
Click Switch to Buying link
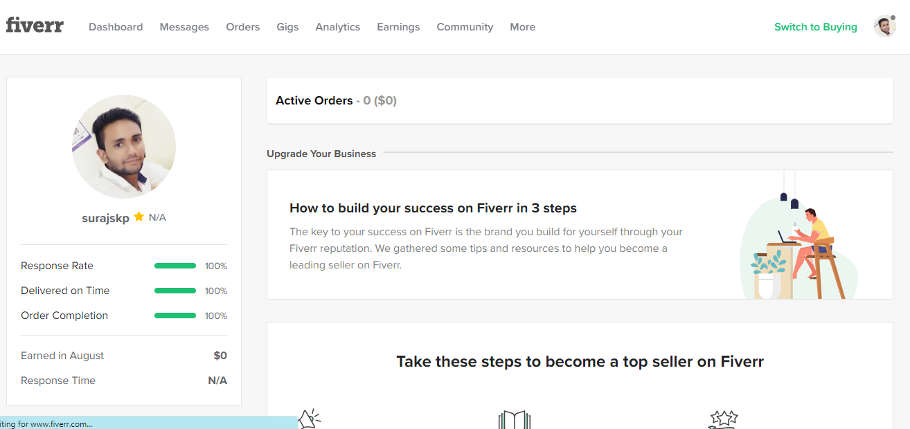[x=816, y=27]
